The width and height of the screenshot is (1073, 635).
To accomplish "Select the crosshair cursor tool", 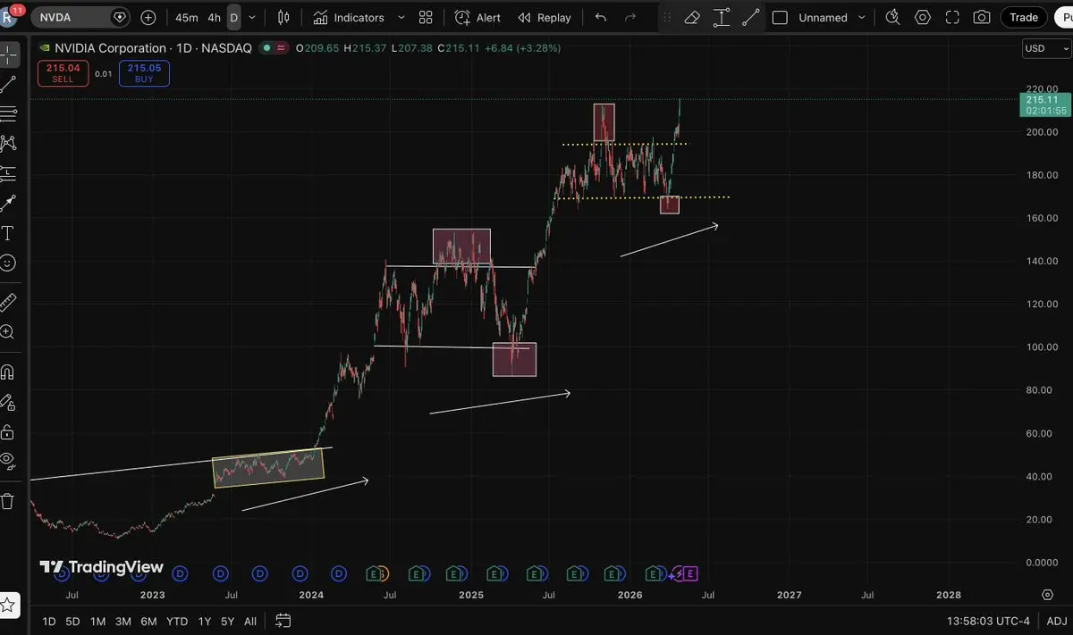I will pyautogui.click(x=8, y=54).
